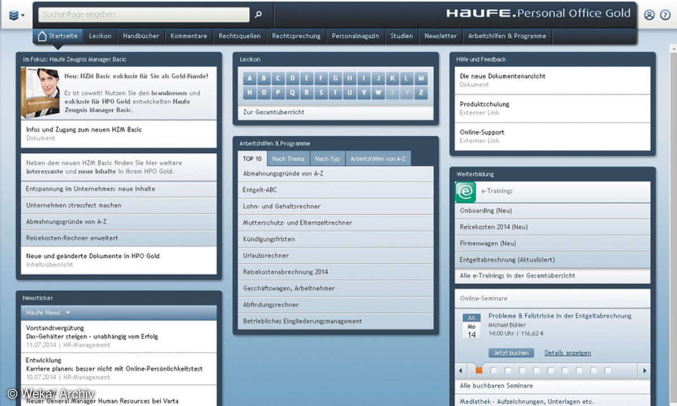The height and width of the screenshot is (406, 677).
Task: Open the Handbücher menu item
Action: click(141, 36)
